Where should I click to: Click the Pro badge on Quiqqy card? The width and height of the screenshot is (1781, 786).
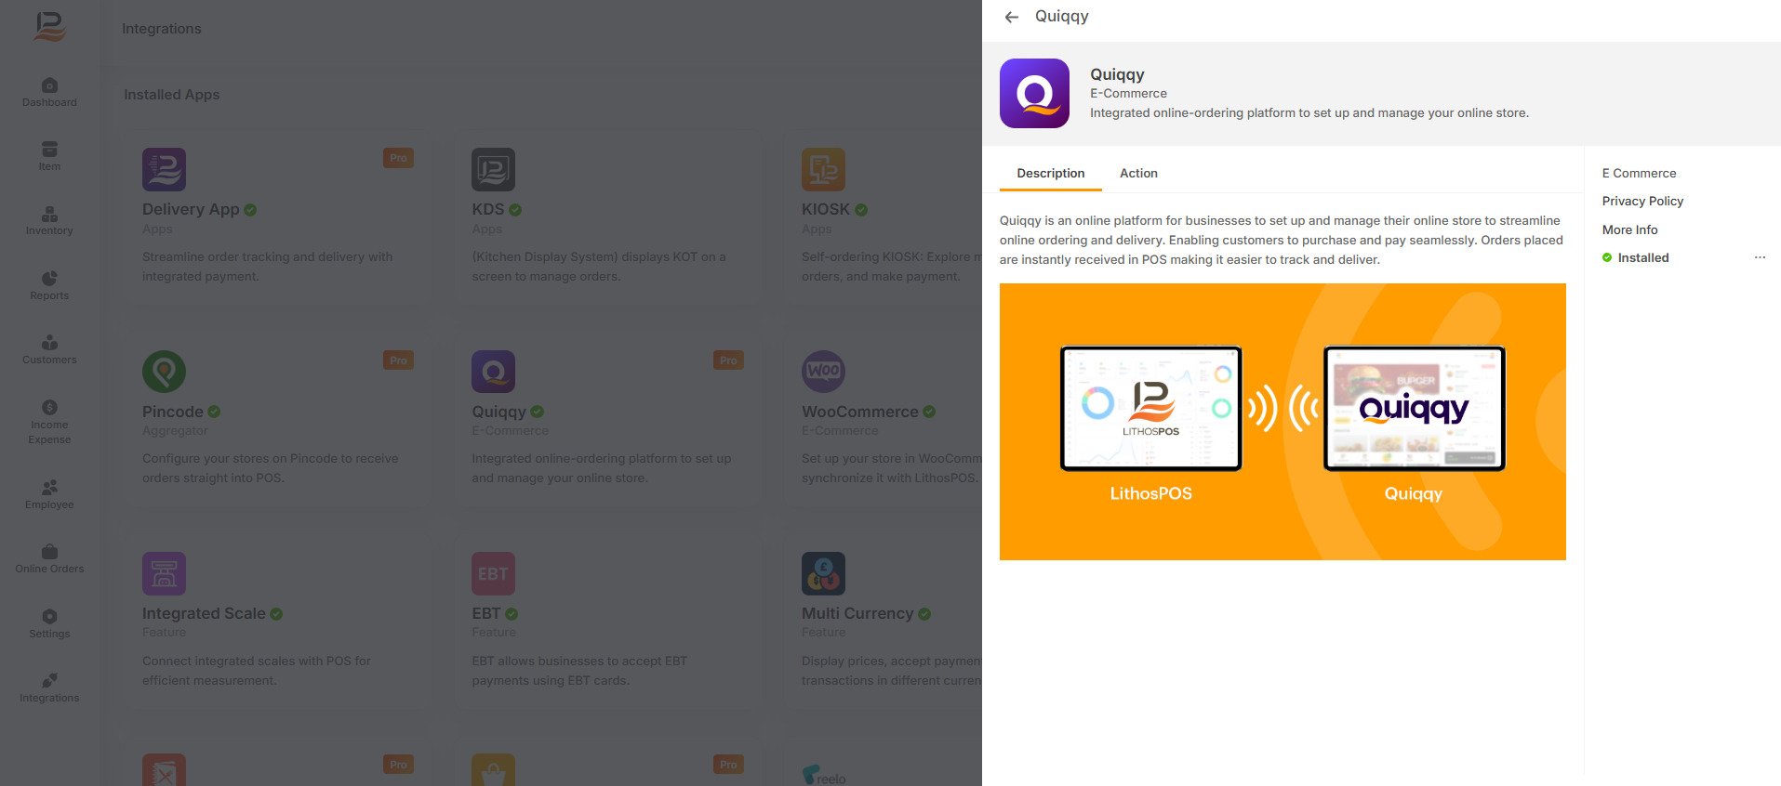click(728, 360)
